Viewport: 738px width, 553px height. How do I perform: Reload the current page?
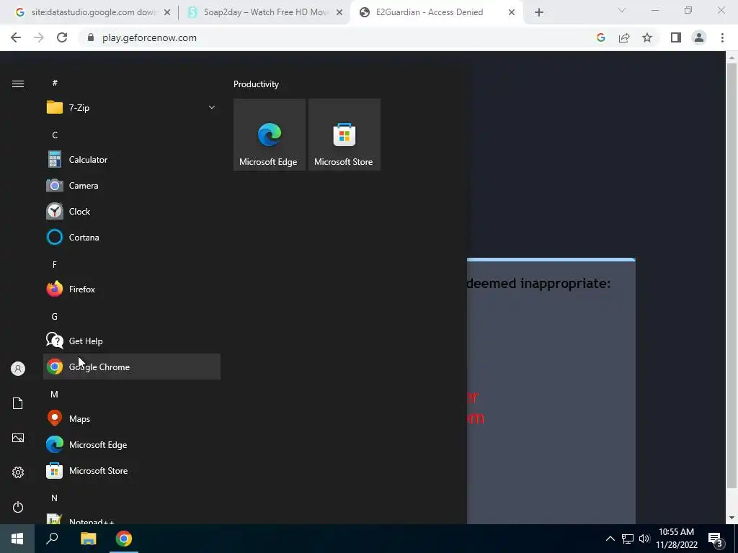62,37
